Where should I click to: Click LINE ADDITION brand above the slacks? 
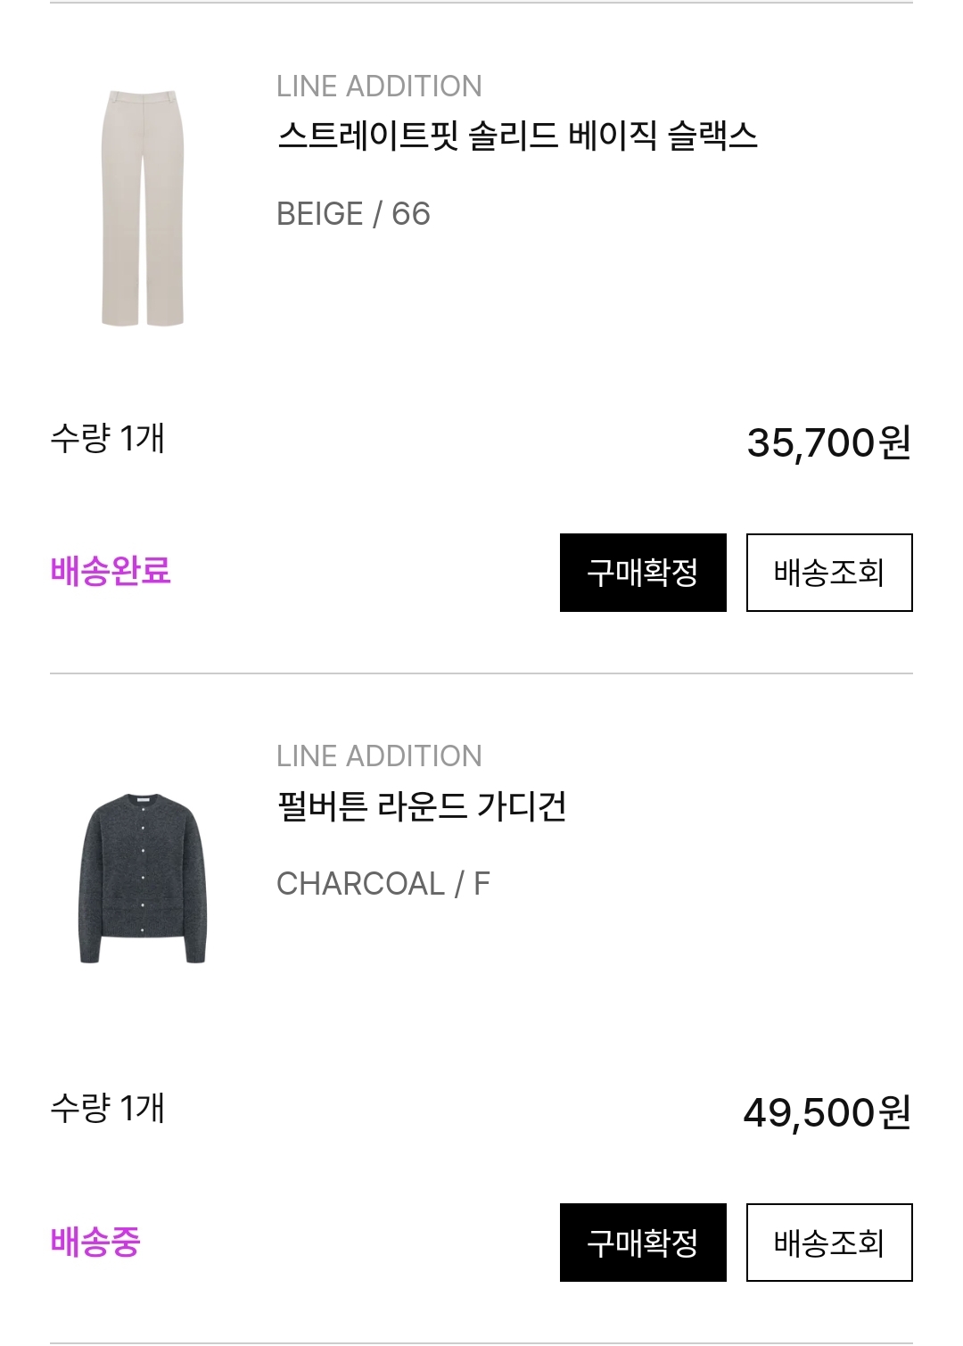tap(379, 87)
